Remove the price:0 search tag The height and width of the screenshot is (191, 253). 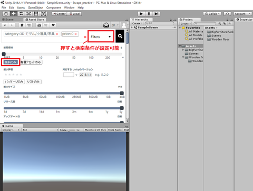pyautogui.click(x=76, y=34)
